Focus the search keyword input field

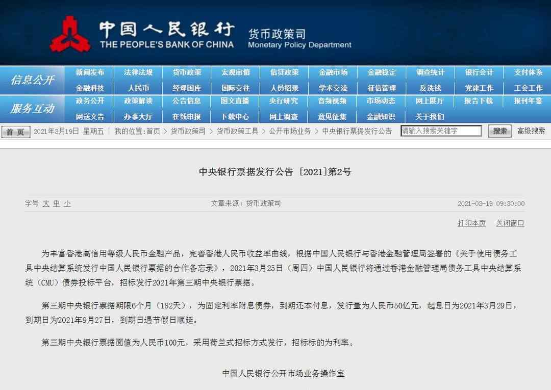[441, 131]
